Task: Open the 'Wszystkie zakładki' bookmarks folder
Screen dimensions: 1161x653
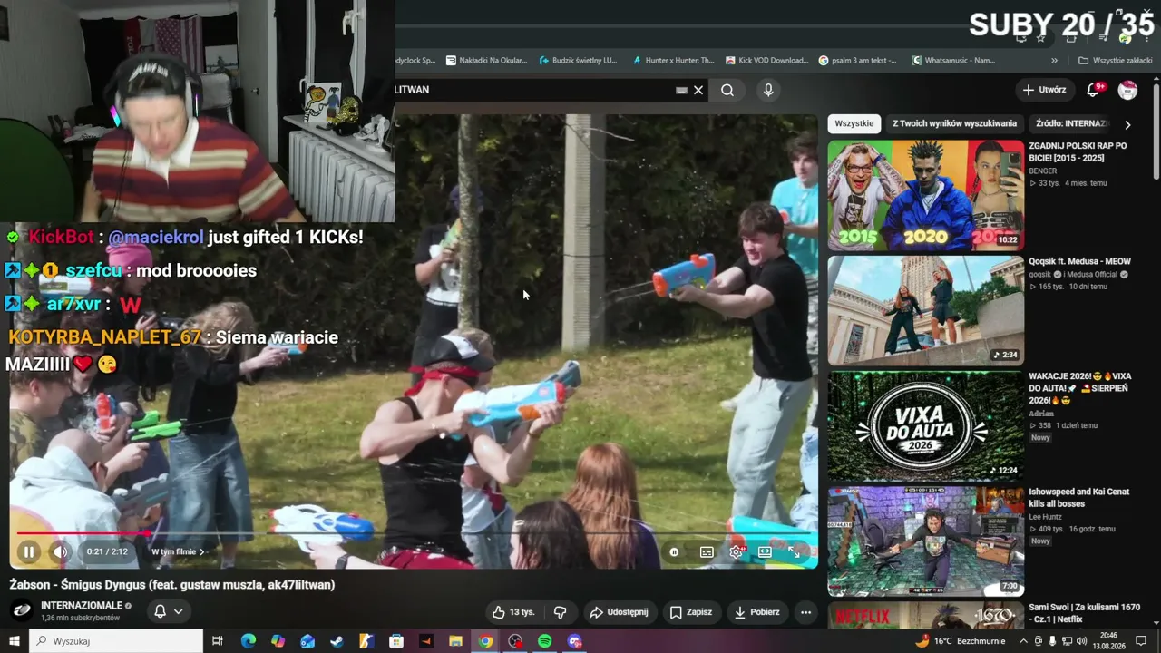Action: pos(1115,61)
